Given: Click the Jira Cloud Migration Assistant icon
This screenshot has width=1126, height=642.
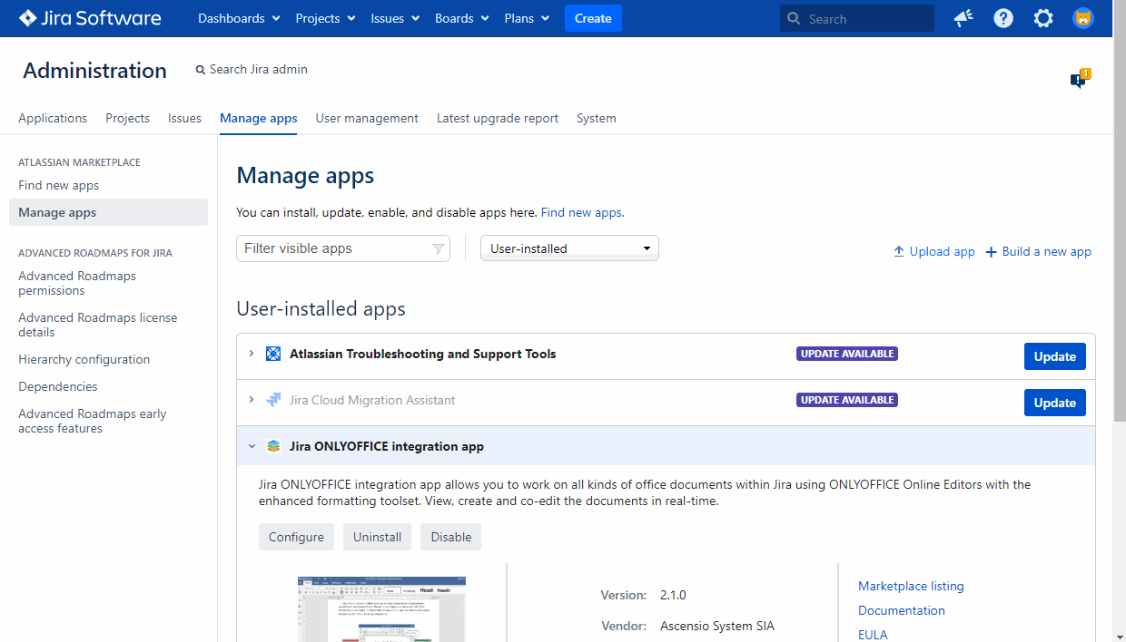Looking at the screenshot, I should (x=273, y=400).
